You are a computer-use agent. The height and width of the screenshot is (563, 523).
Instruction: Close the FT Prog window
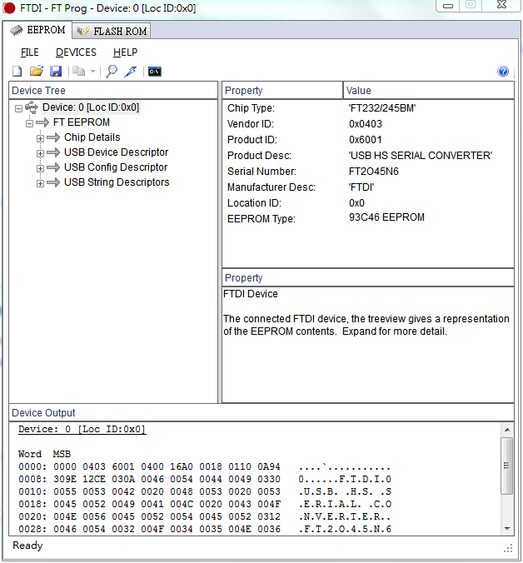(502, 5)
